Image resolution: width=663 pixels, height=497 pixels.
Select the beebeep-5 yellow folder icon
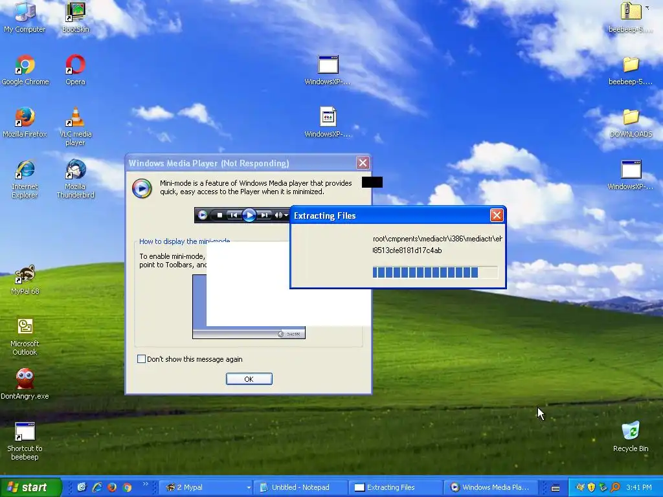[631, 70]
